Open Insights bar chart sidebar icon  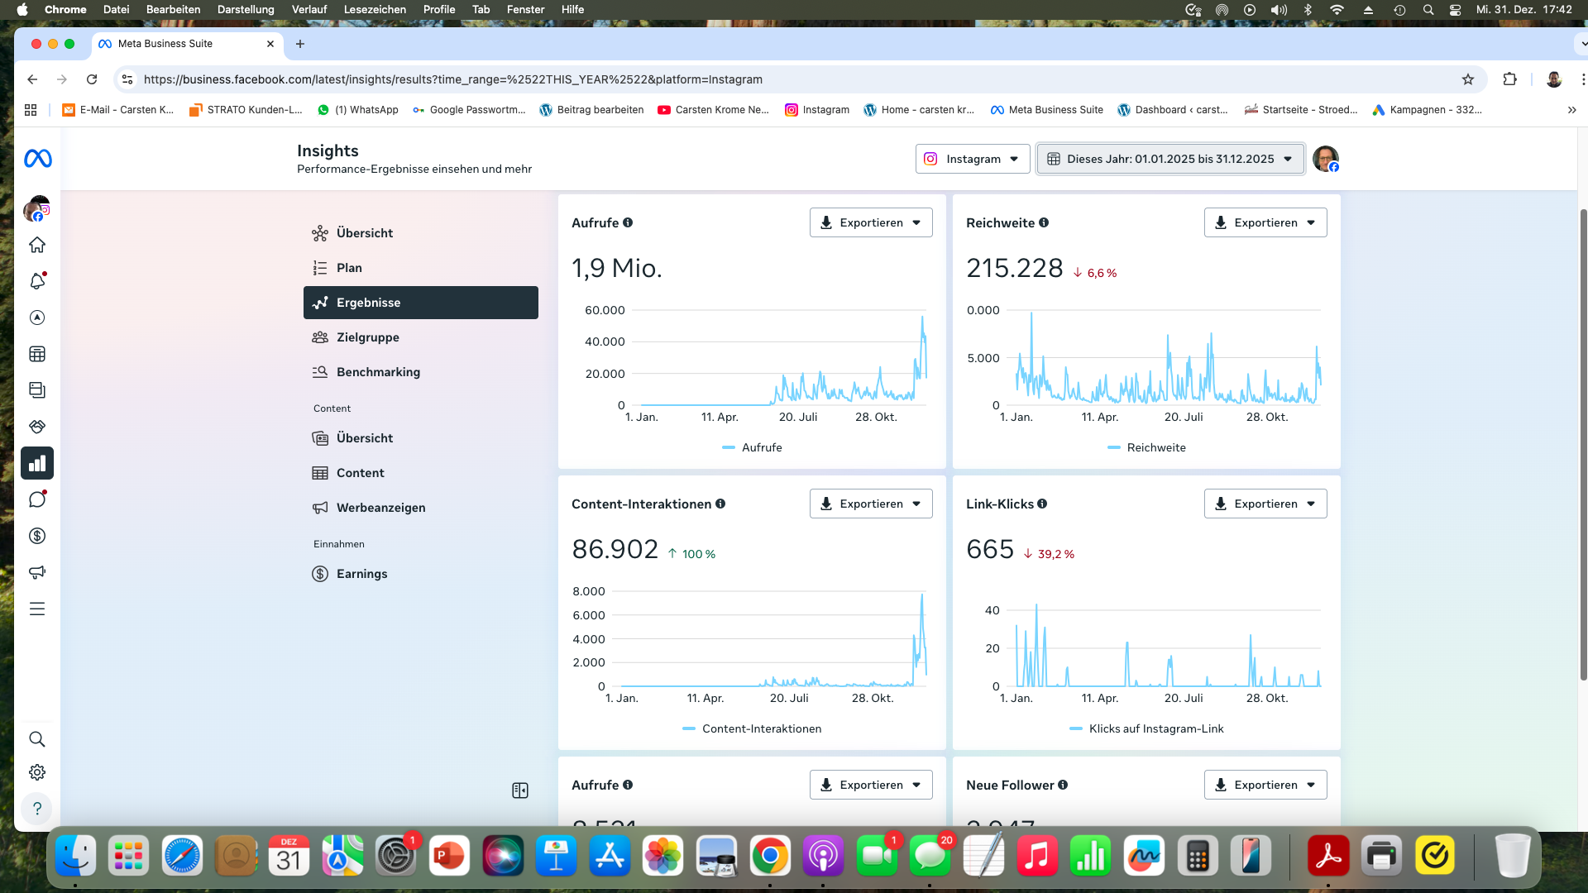click(37, 463)
